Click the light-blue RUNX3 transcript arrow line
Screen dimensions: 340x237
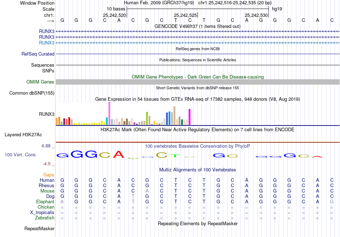click(x=198, y=43)
